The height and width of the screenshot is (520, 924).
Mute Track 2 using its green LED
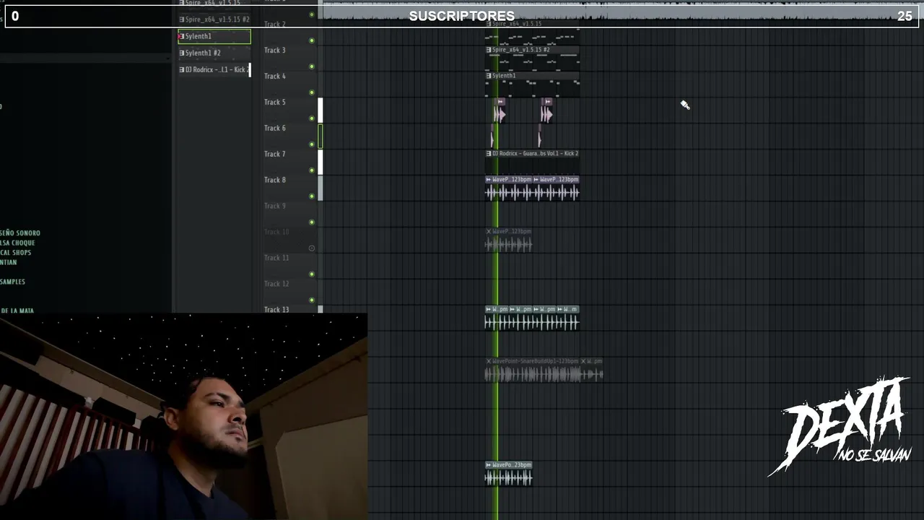point(312,40)
